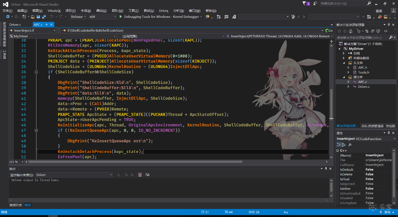Switch to the Driver.c tab
Screen dimensions: 398x217
pyautogui.click(x=15, y=25)
